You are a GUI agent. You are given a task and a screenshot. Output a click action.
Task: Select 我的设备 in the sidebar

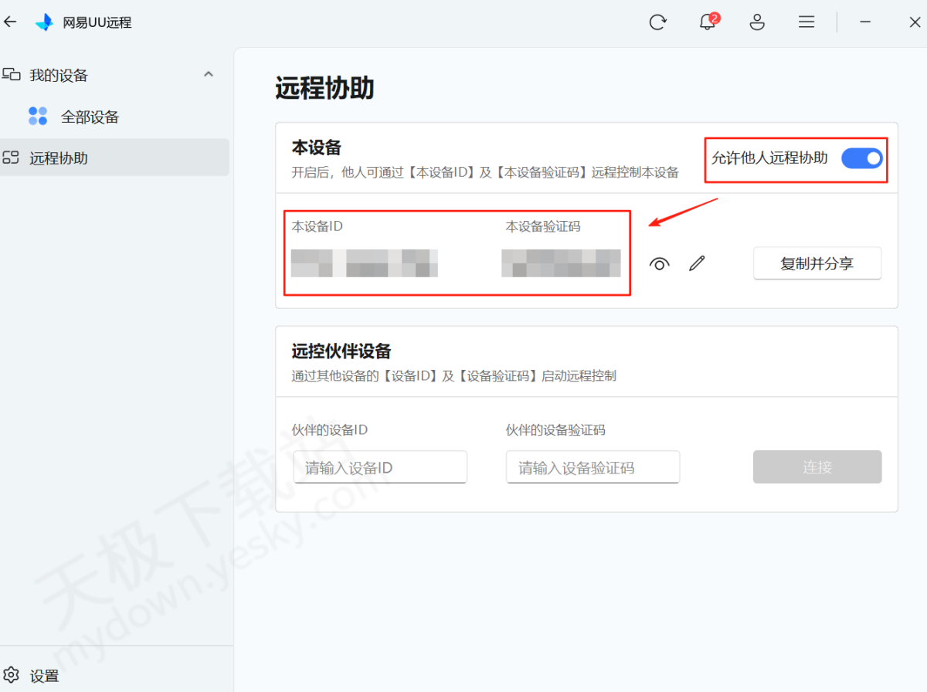pos(59,76)
